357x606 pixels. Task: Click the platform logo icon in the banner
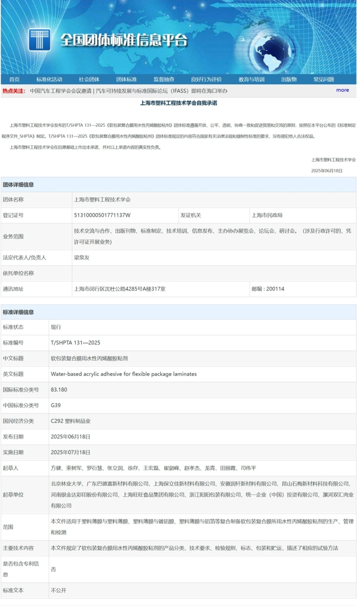pos(39,40)
